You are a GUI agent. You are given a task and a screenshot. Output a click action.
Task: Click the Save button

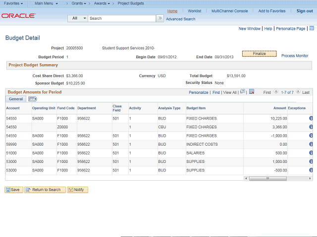pos(14,190)
